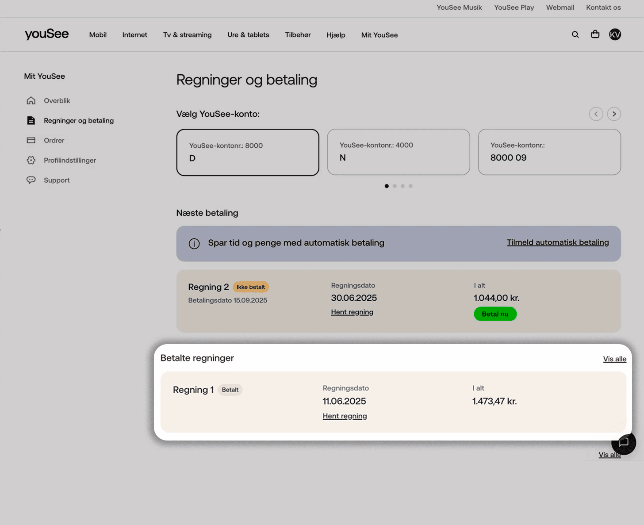Open Ordrer via the card icon
Viewport: 644px width, 525px height.
[31, 140]
